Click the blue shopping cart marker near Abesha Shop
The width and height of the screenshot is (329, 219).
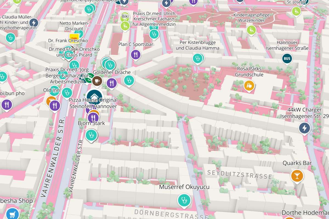click(13, 214)
